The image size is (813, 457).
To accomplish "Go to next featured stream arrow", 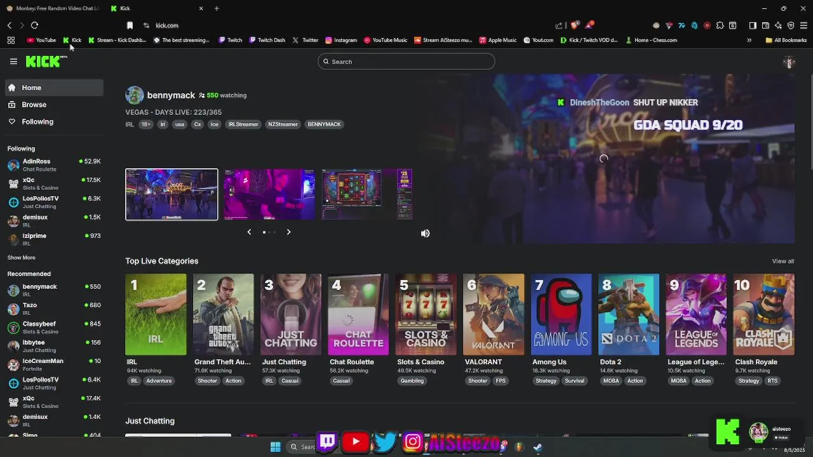I will [288, 232].
